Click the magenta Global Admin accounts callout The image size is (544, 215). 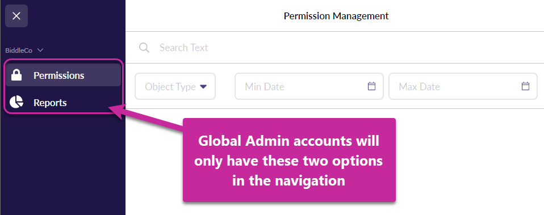click(x=289, y=160)
